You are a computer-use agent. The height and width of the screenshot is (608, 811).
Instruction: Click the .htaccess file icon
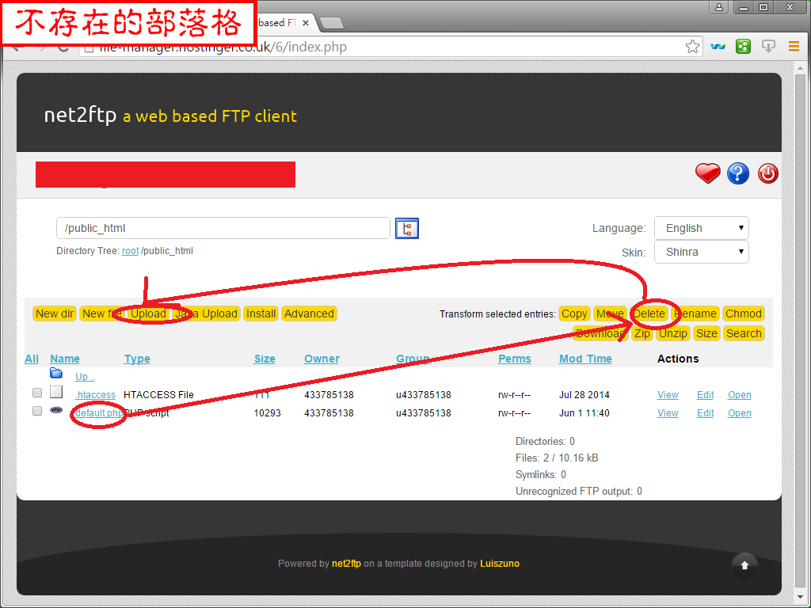56,392
